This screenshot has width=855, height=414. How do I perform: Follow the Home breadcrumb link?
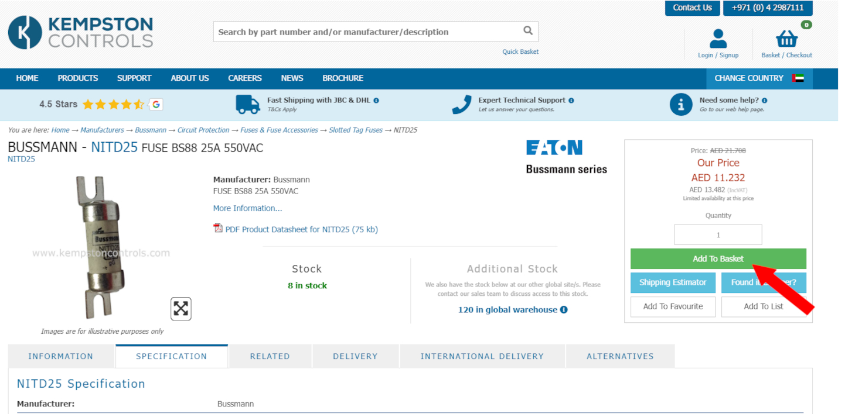(x=60, y=130)
